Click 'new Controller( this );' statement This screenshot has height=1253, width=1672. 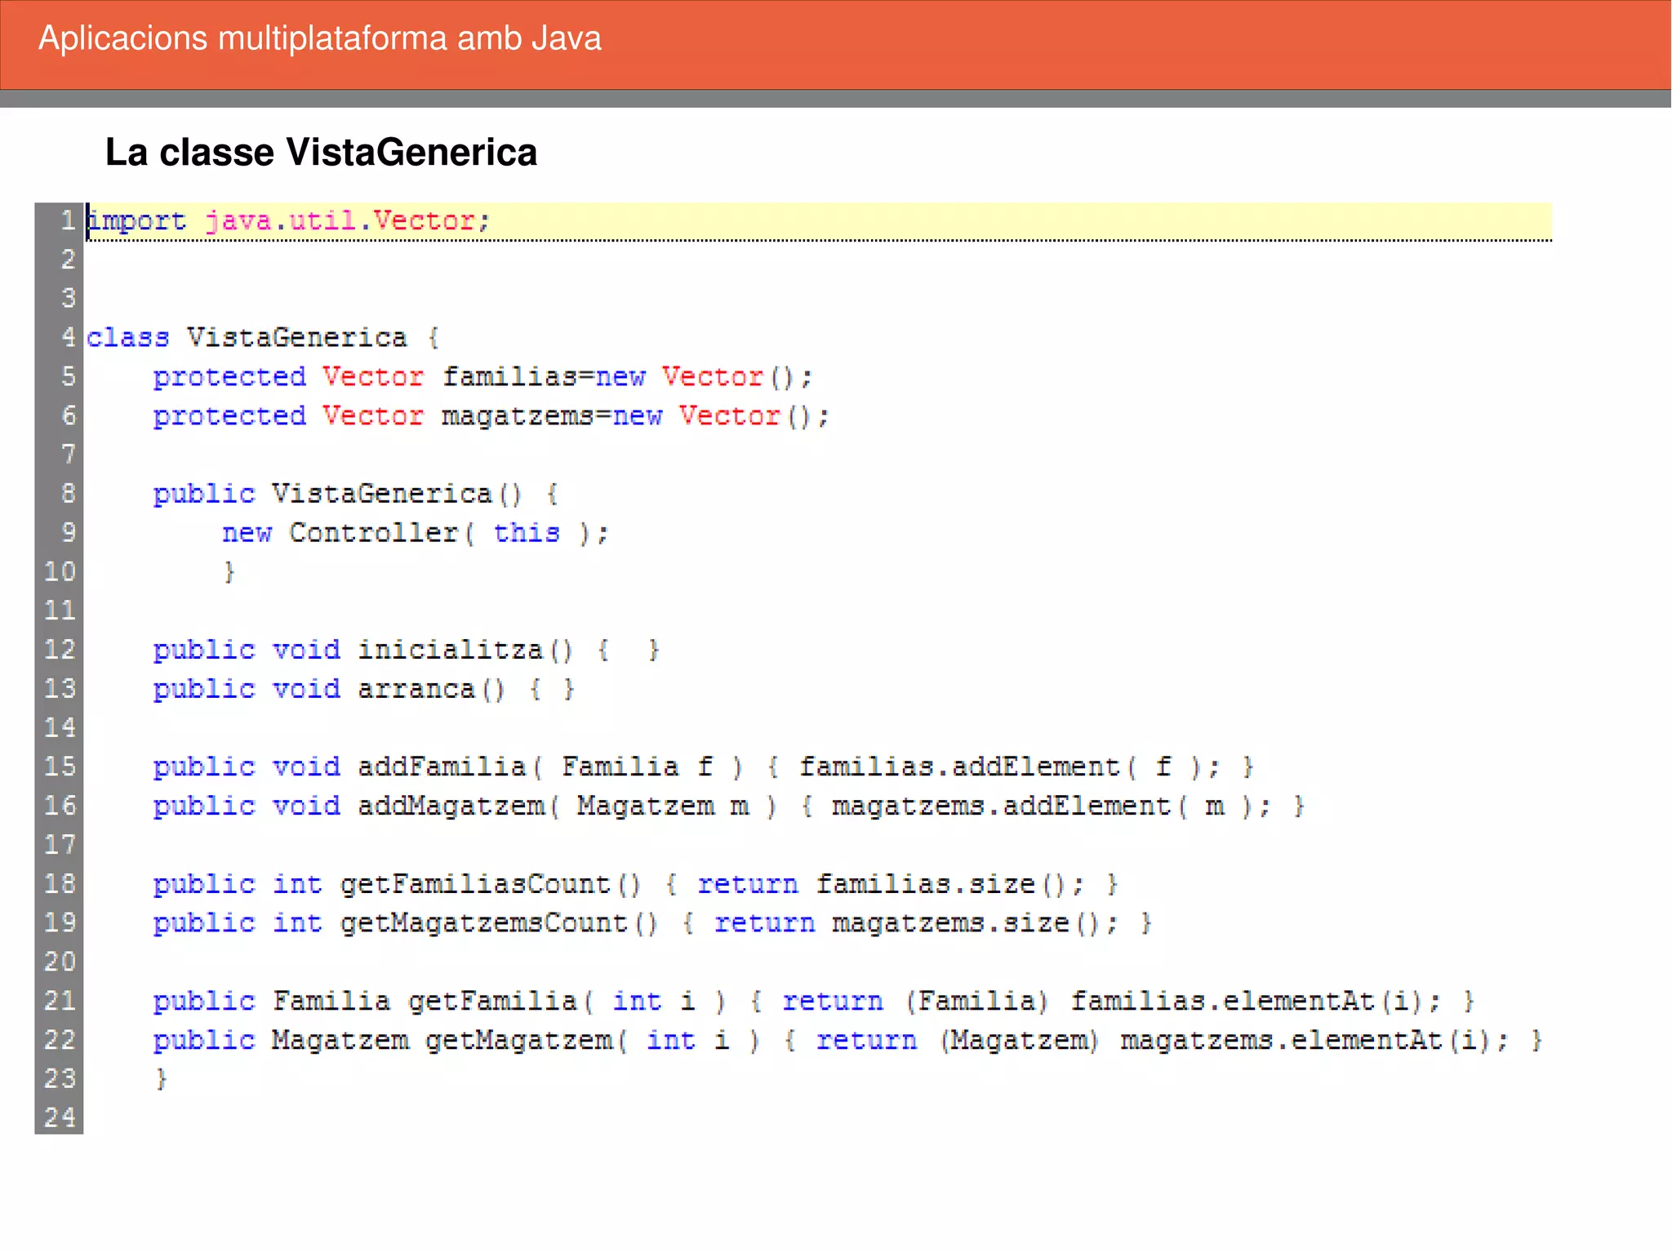click(416, 533)
